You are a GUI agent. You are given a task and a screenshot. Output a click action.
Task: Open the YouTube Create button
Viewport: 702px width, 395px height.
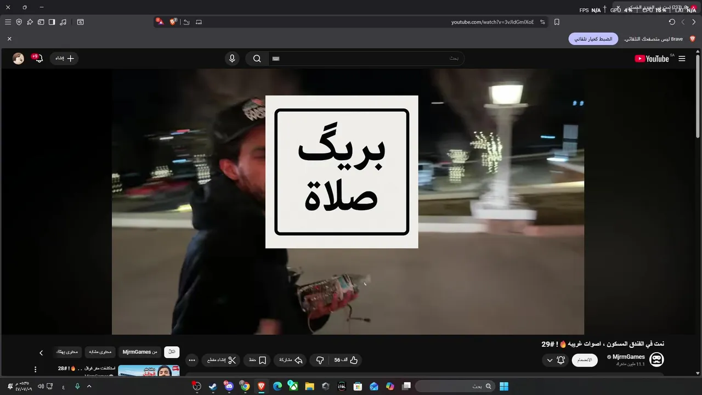click(64, 58)
